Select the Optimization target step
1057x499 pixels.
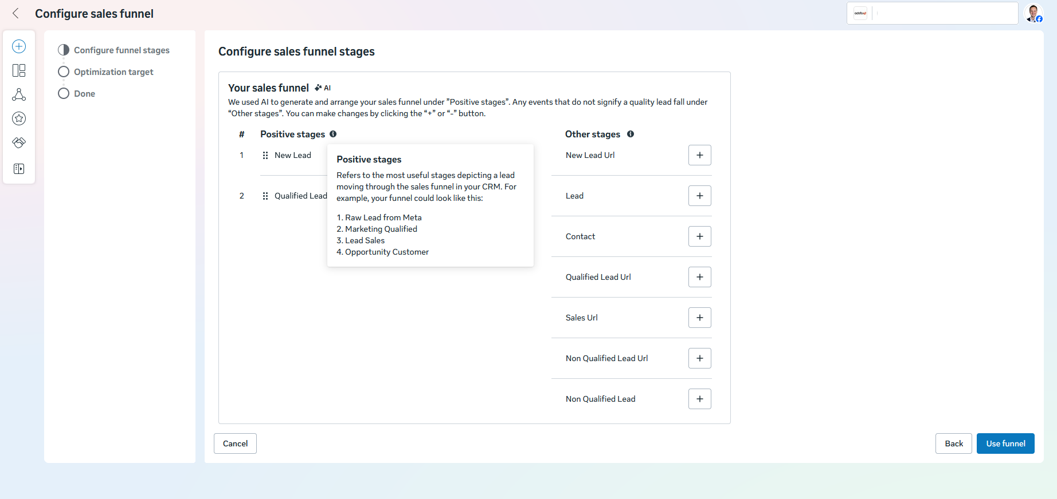[x=113, y=72]
